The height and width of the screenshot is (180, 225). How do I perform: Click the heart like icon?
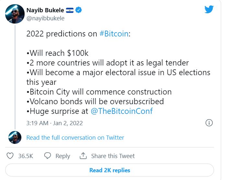point(10,156)
